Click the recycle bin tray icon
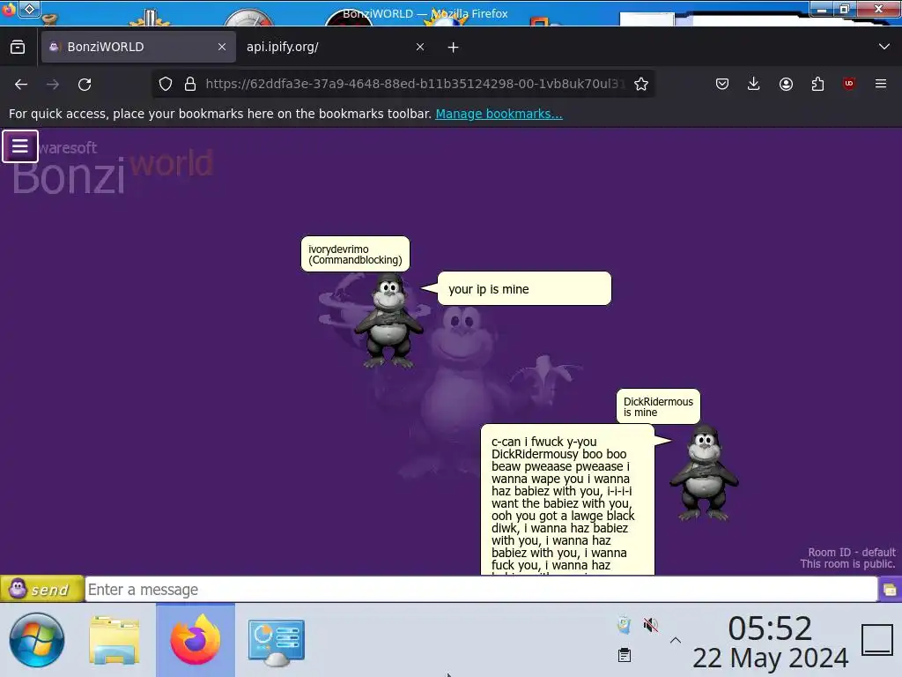 (x=625, y=625)
